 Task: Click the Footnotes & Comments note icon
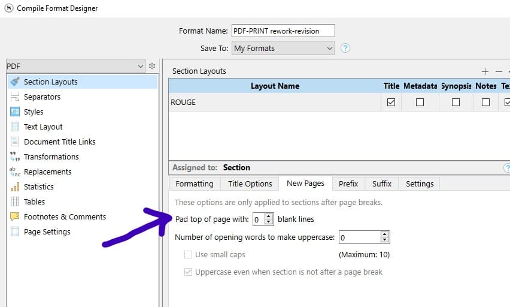(x=15, y=216)
